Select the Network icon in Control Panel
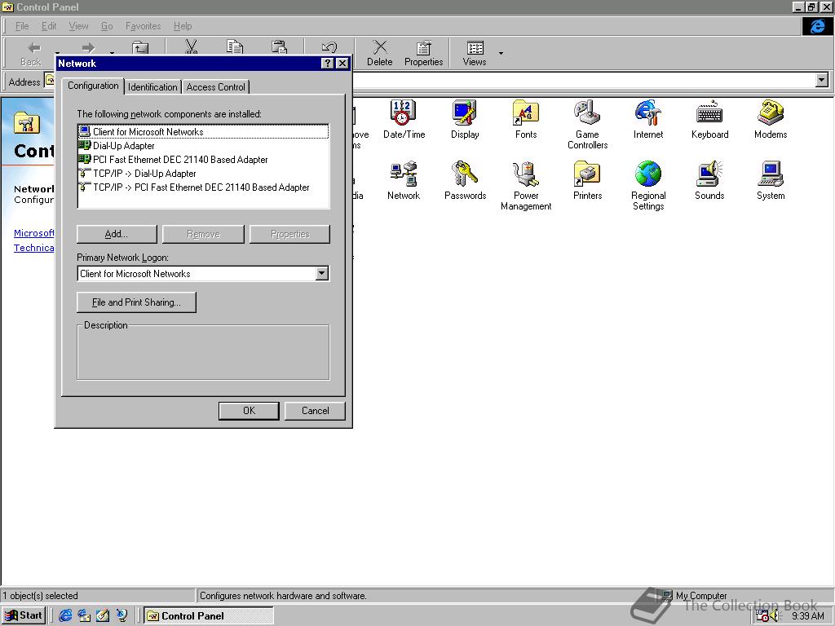Image resolution: width=835 pixels, height=626 pixels. pos(404,180)
